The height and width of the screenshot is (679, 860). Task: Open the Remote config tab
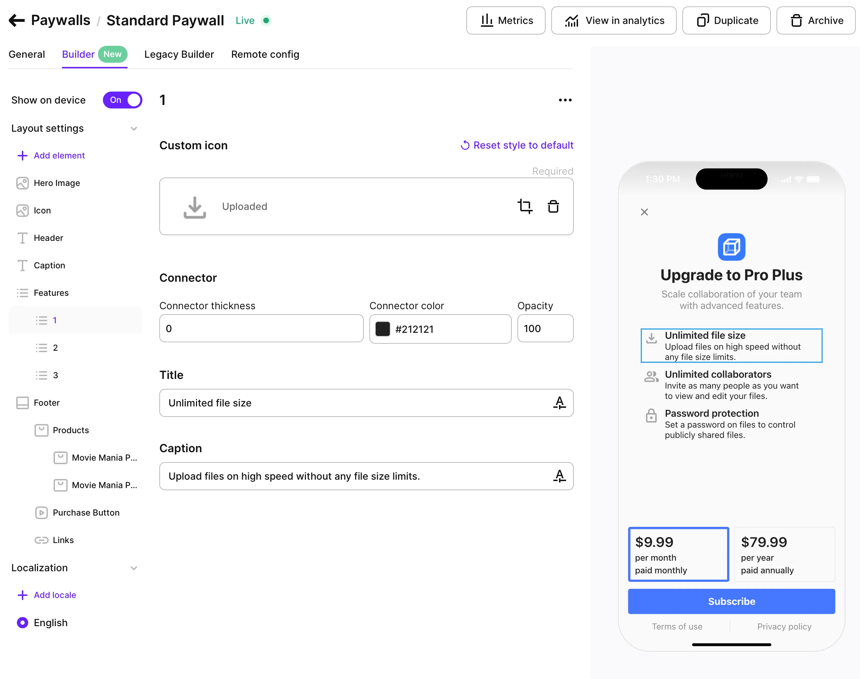coord(265,55)
